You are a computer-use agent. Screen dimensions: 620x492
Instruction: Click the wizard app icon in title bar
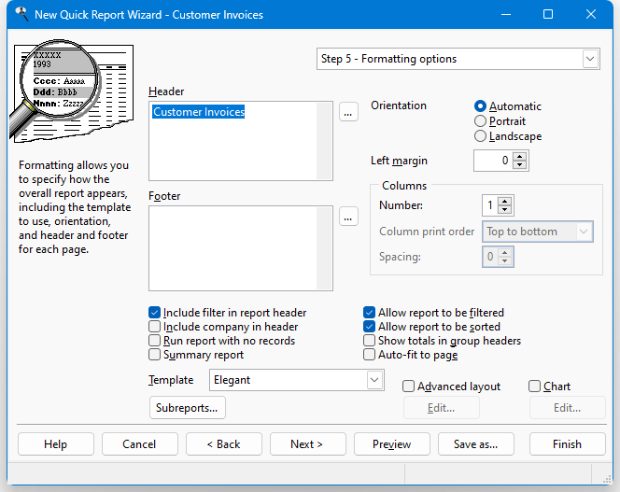[21, 14]
